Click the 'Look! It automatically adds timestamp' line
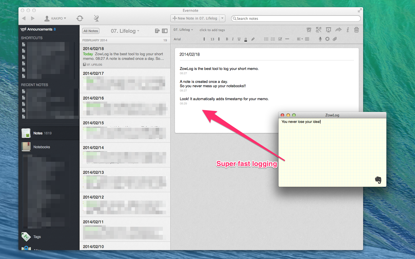Screen dimensions: 415x259 [224, 99]
